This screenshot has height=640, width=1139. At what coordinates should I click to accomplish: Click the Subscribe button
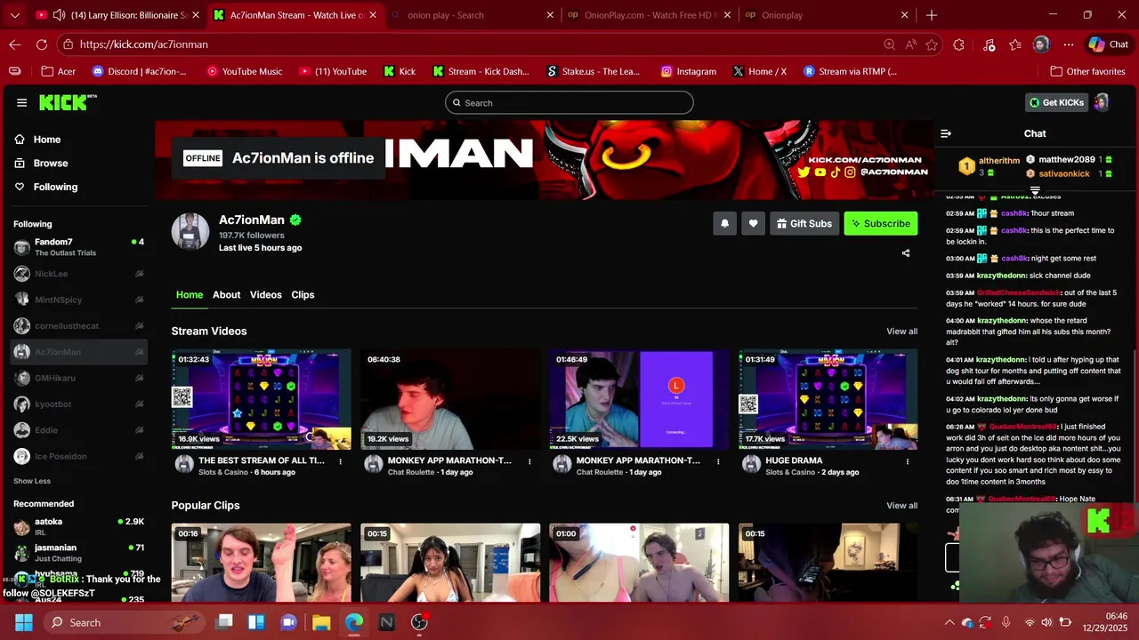click(881, 223)
